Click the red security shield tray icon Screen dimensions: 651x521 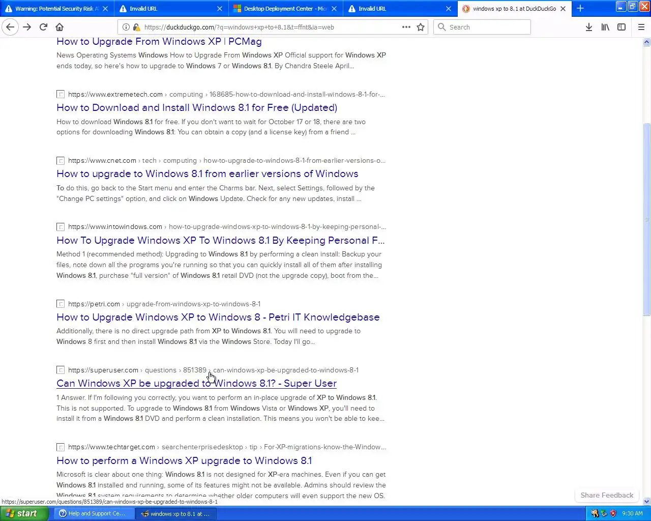(613, 513)
